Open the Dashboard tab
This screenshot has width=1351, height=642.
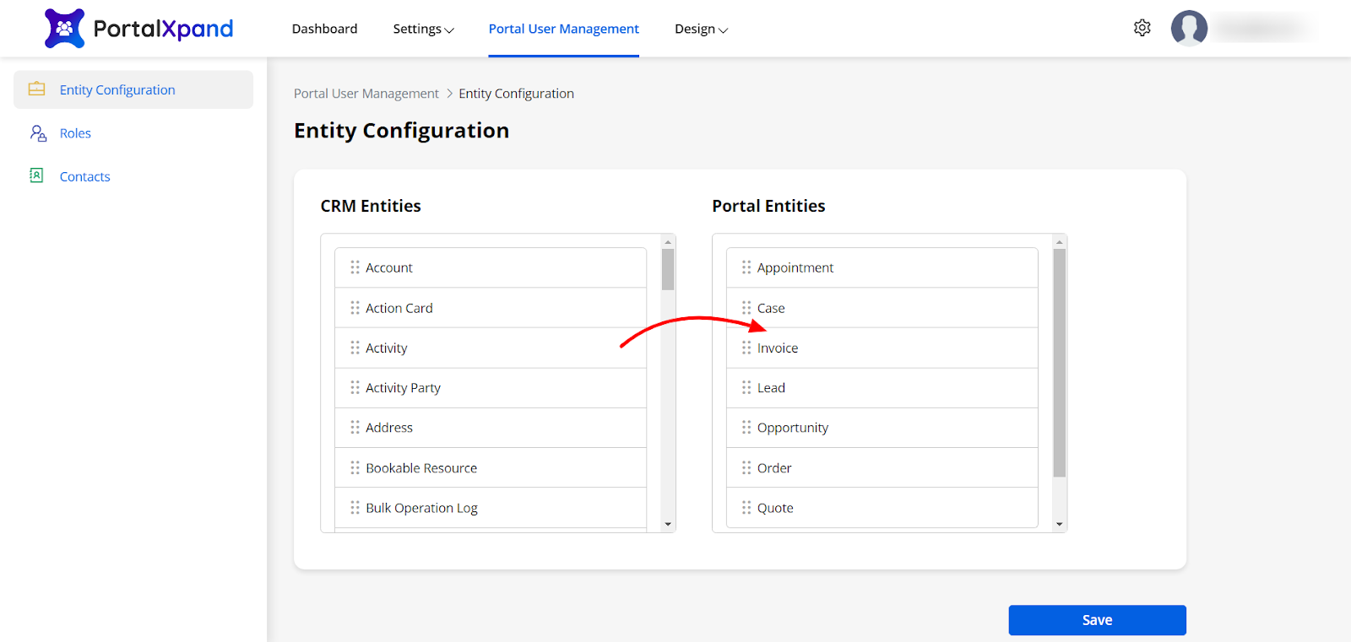pos(324,29)
